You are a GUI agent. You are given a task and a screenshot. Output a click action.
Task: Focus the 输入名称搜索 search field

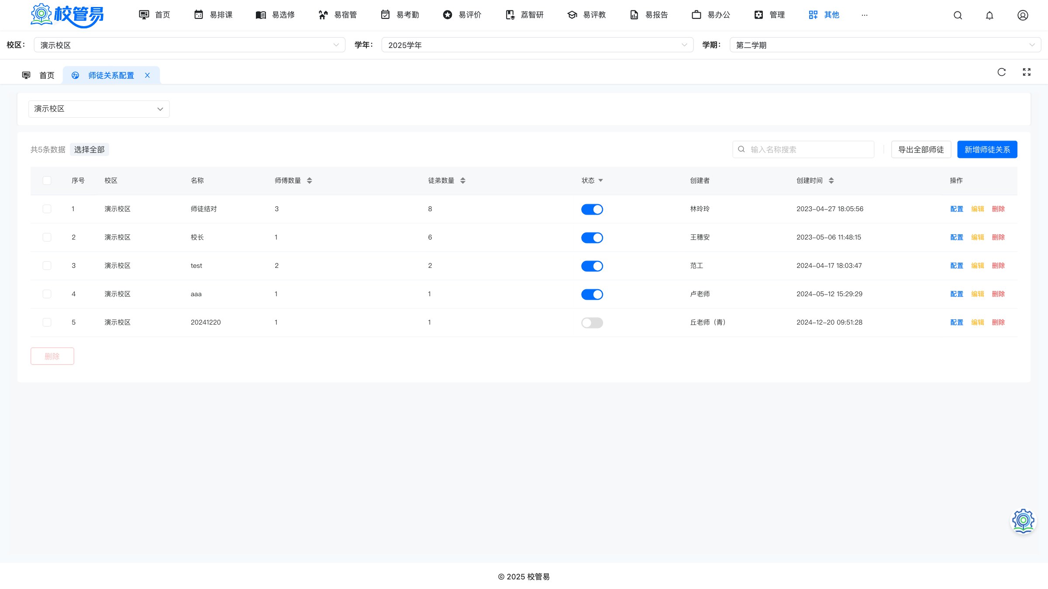pos(803,150)
